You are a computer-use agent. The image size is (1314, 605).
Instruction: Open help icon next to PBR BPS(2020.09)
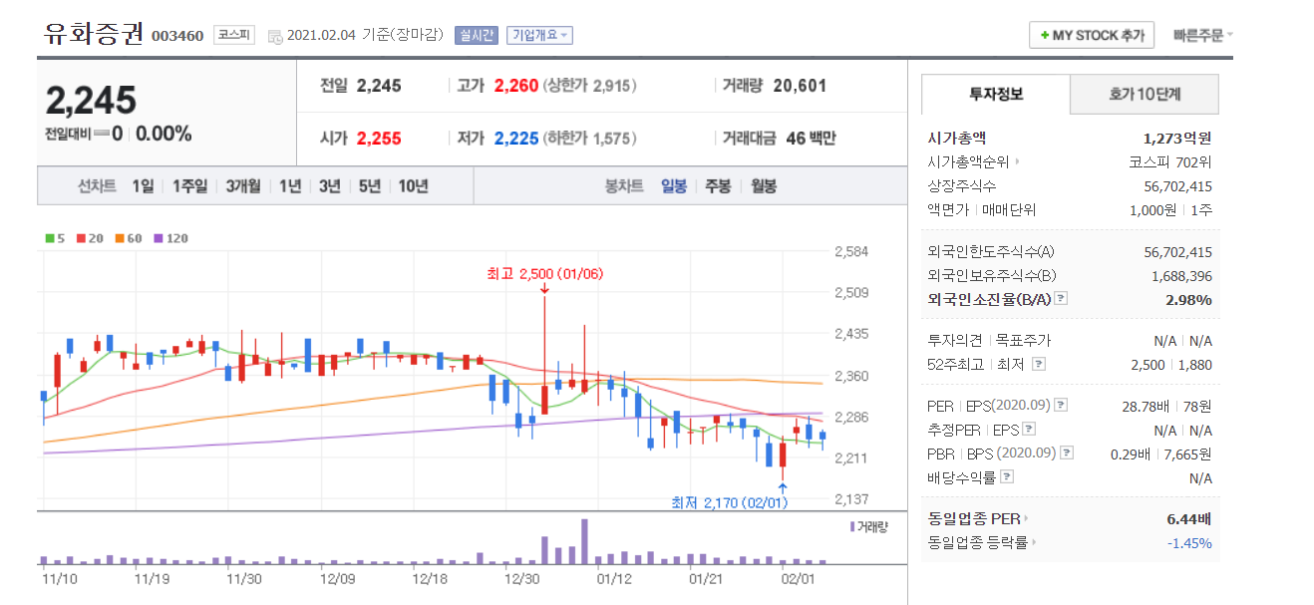coord(1067,454)
